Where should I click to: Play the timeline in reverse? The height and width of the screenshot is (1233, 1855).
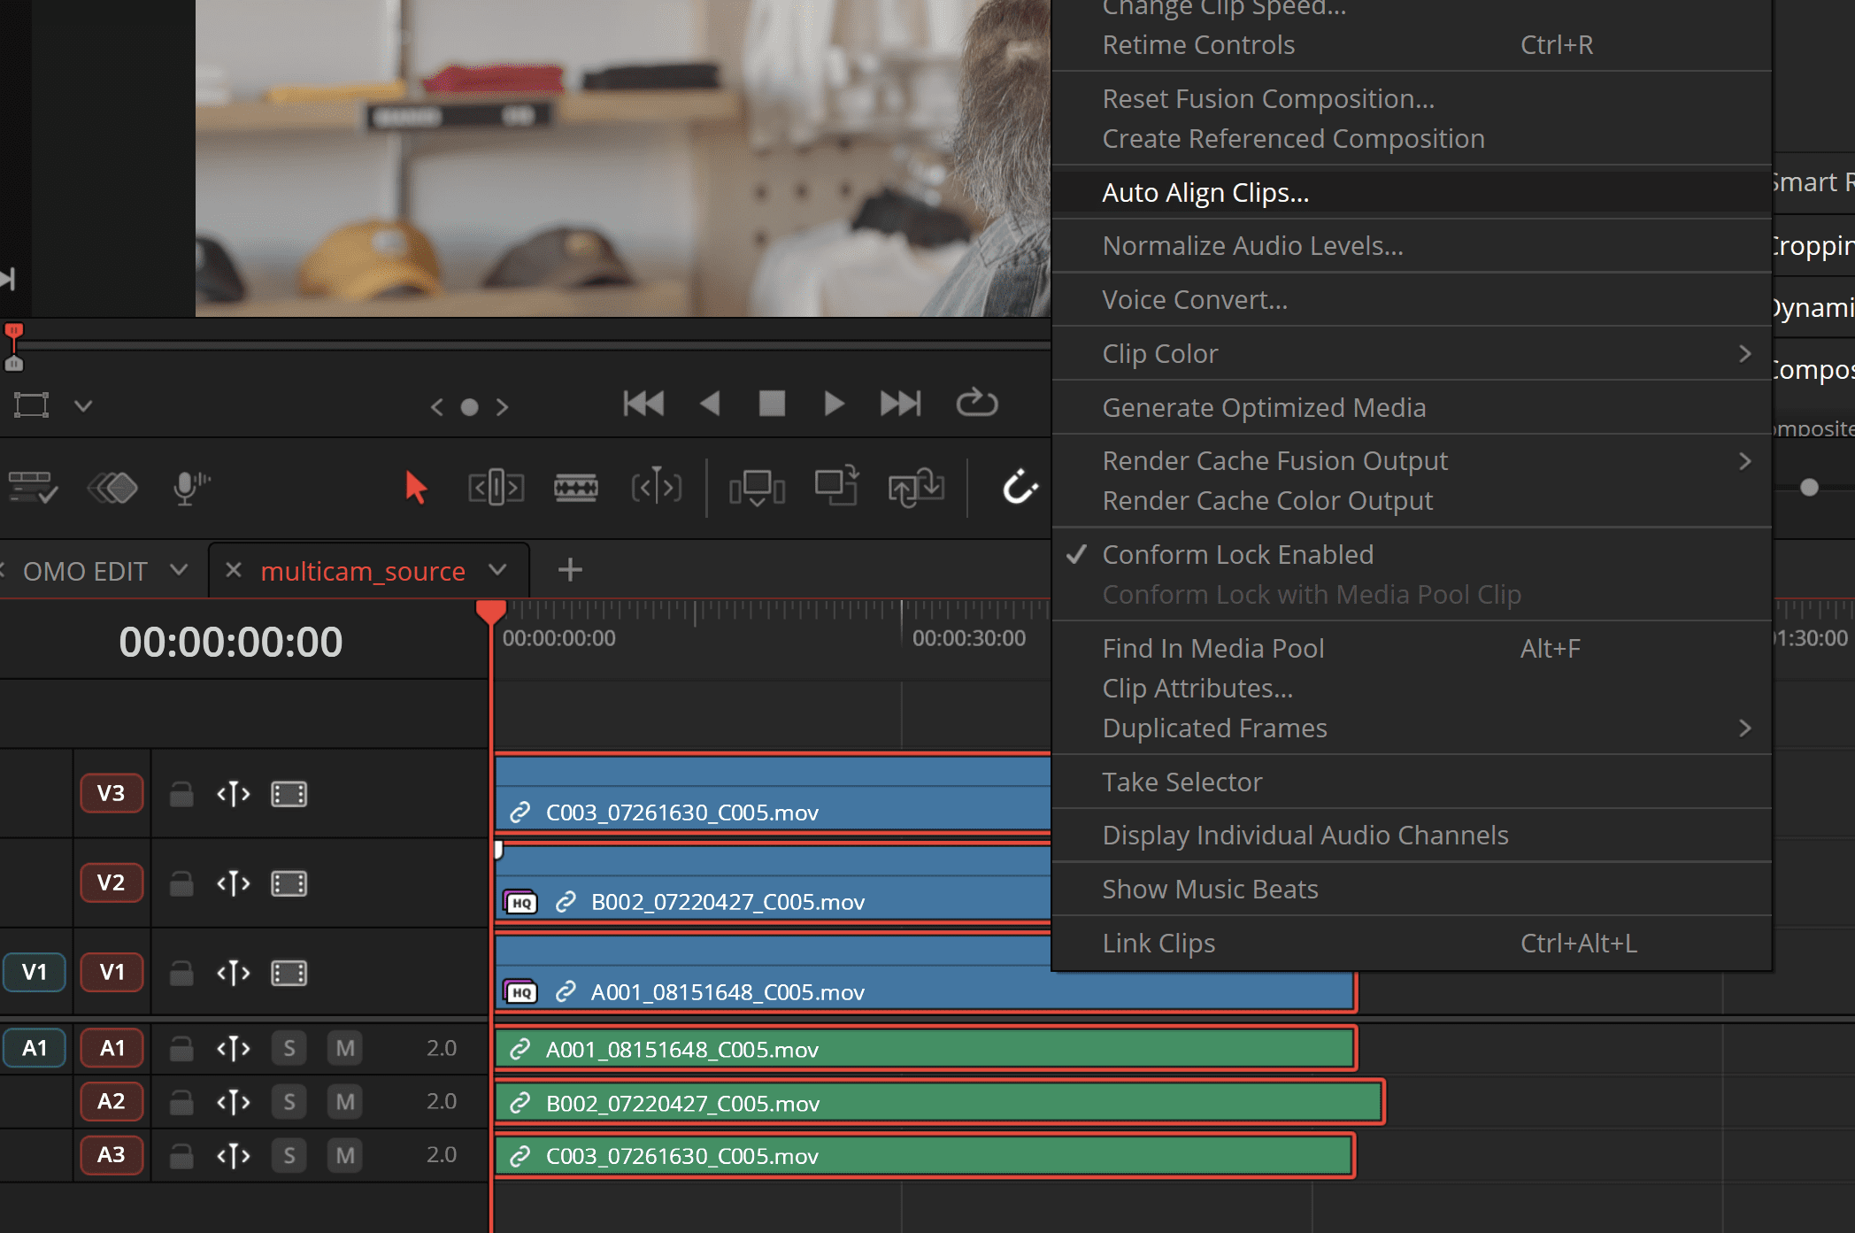click(709, 405)
